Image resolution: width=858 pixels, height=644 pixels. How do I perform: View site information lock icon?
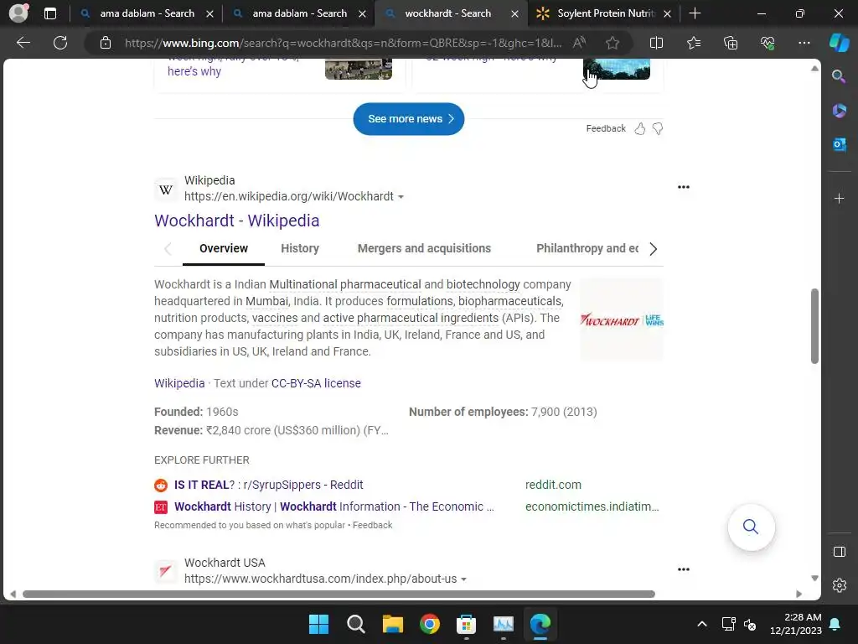pos(106,43)
